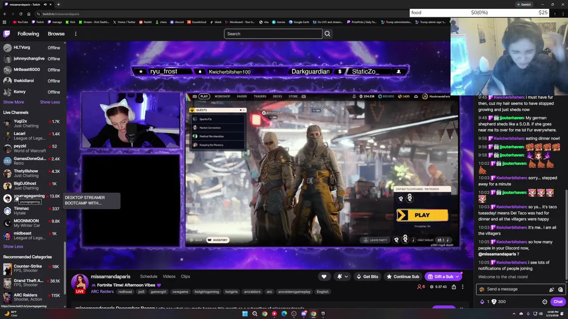The width and height of the screenshot is (568, 319).
Task: Click the Twitch logo home icon
Action: tap(7, 34)
